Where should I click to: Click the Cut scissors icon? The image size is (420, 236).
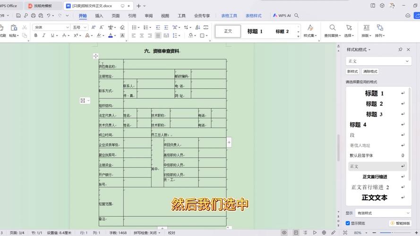pyautogui.click(x=25, y=27)
